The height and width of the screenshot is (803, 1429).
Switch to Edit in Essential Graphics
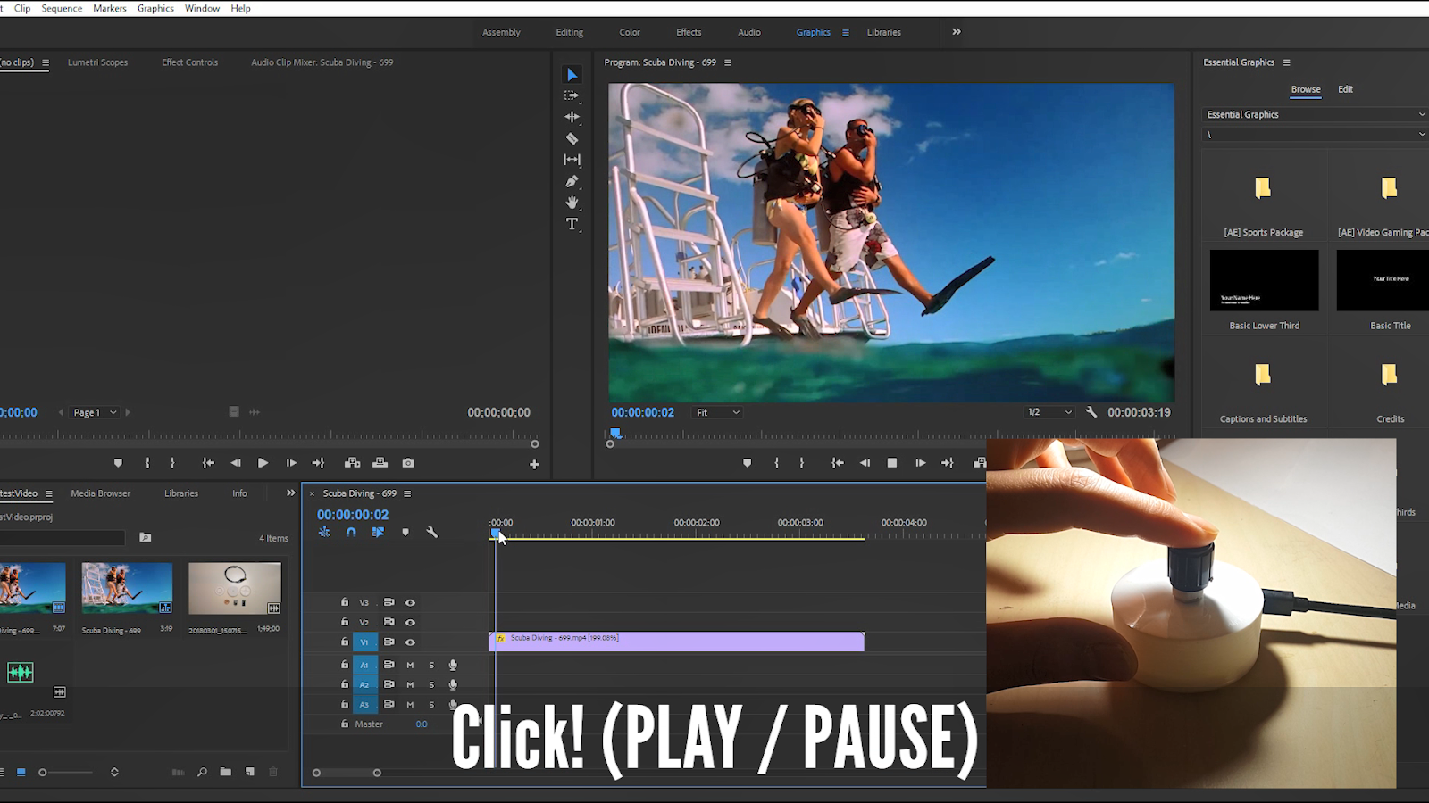[1345, 89]
